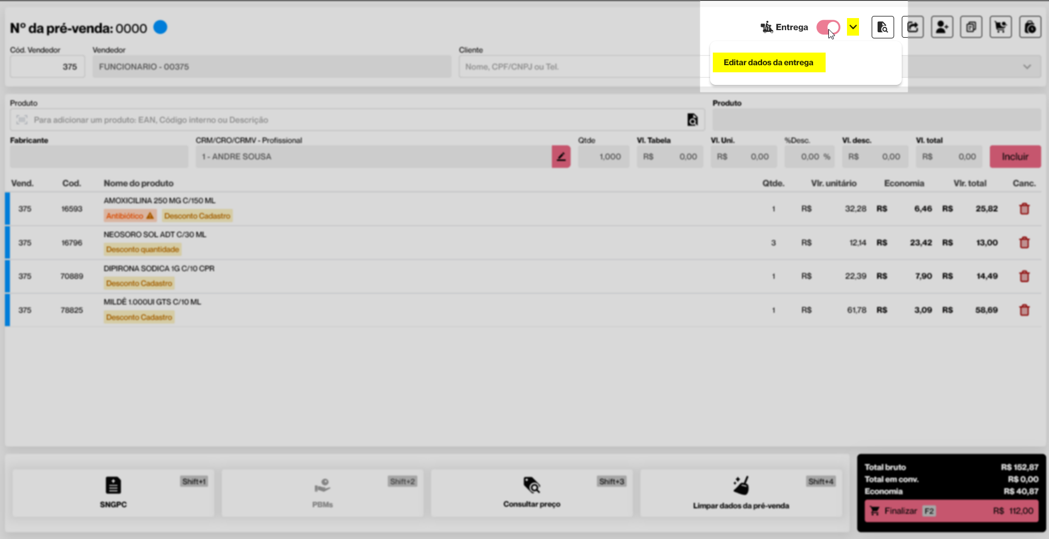
Task: Delete the DIPIRONA SODICA row with trash icon
Action: coord(1024,276)
